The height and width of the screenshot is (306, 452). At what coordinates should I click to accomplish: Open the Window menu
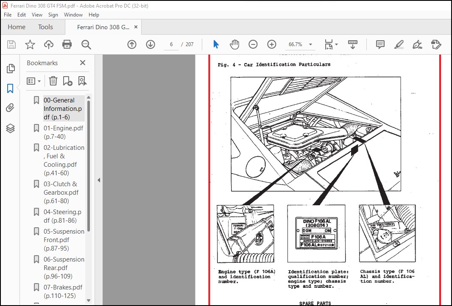click(x=73, y=15)
